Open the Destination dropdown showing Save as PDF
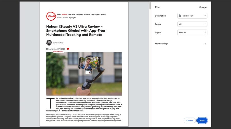 (192, 16)
